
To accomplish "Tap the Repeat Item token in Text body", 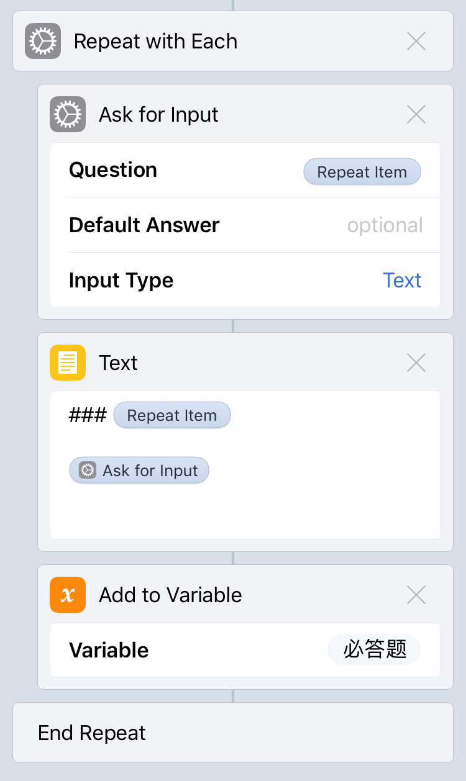I will [x=171, y=415].
